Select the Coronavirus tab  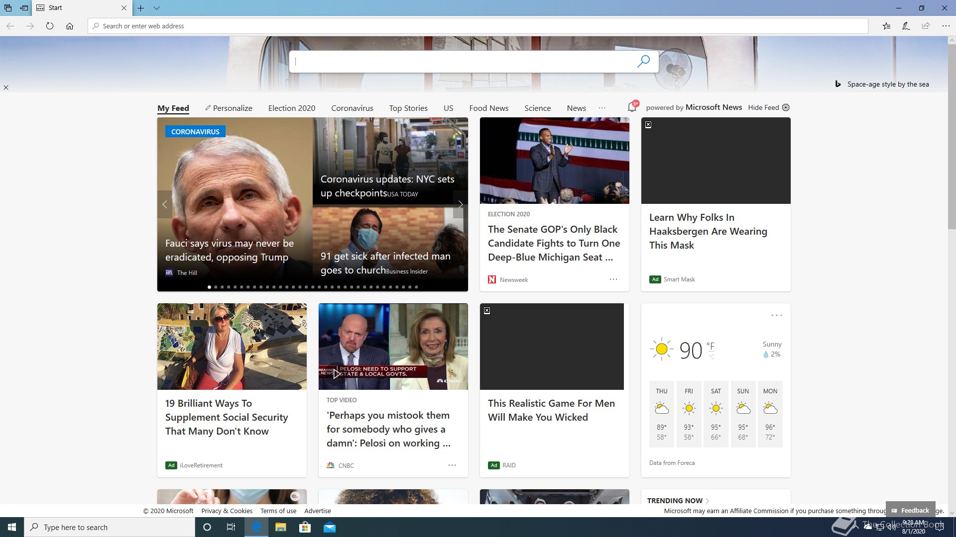coord(352,108)
